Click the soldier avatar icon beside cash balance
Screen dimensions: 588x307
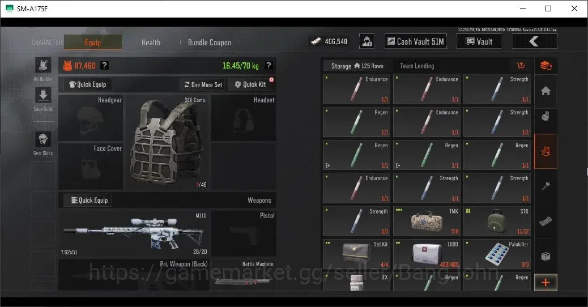pyautogui.click(x=367, y=41)
